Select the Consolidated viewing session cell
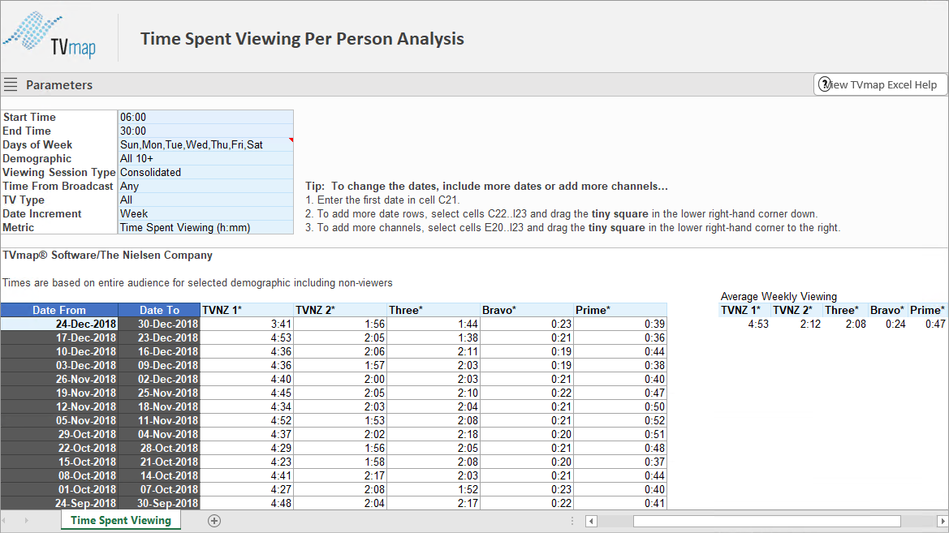 [x=205, y=173]
